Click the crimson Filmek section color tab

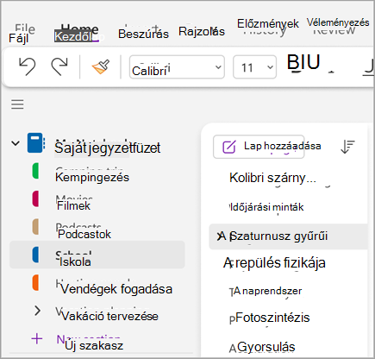pyautogui.click(x=35, y=198)
